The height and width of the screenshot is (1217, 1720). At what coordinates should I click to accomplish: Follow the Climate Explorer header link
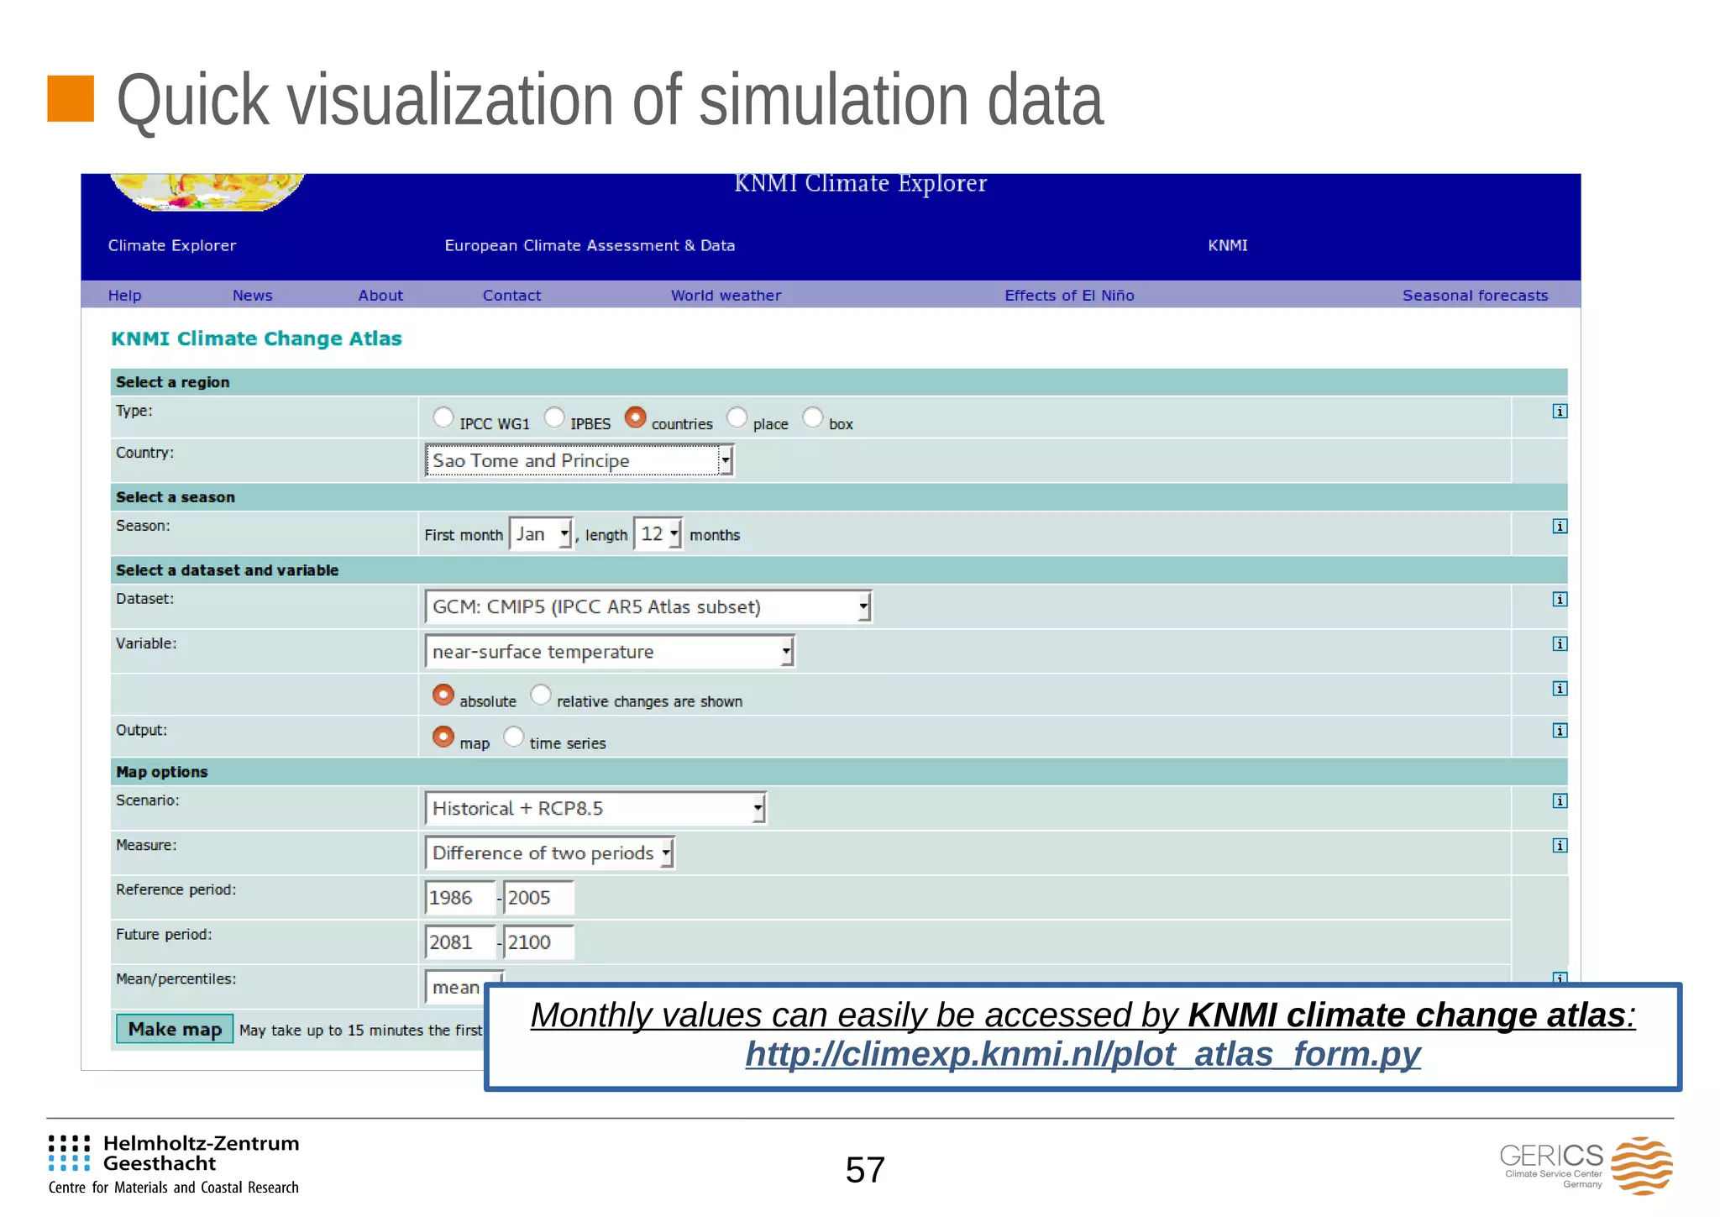[172, 245]
